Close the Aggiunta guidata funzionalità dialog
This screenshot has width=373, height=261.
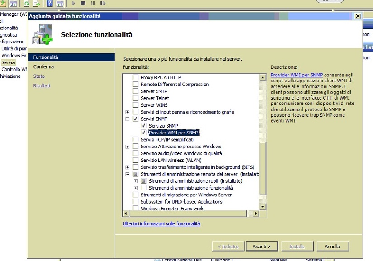click(x=358, y=16)
